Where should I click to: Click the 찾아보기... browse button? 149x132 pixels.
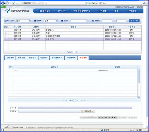point(88,111)
